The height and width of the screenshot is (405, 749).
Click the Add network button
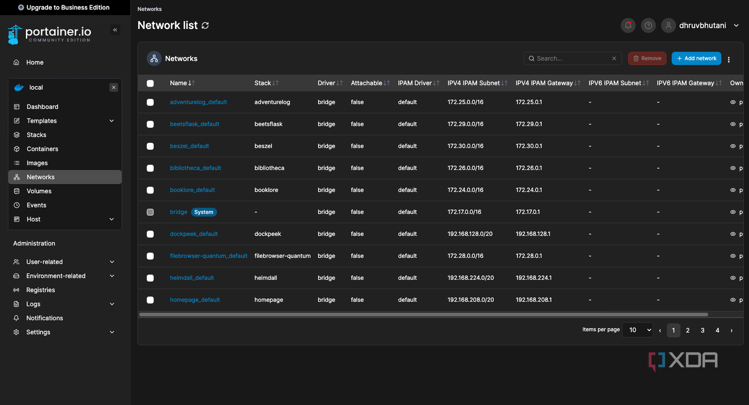(697, 58)
